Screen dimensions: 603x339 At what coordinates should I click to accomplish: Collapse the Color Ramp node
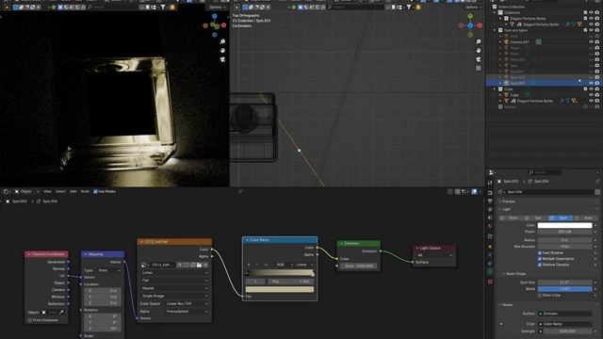coord(247,240)
